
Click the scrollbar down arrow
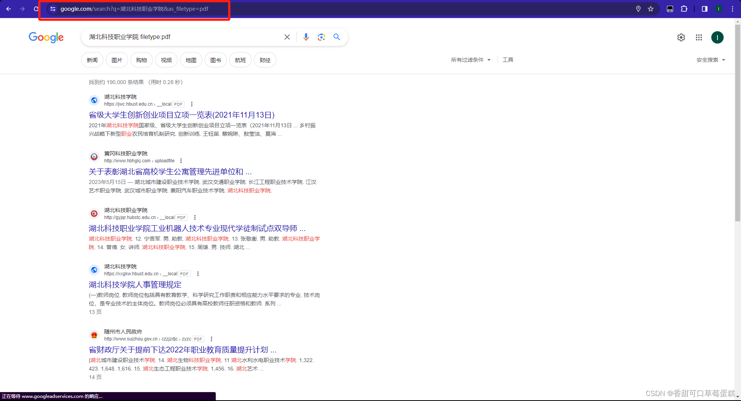tap(738, 397)
